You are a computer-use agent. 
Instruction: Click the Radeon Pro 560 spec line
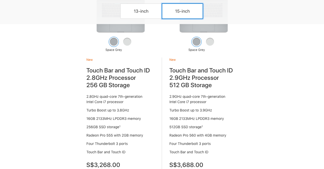[x=198, y=135]
